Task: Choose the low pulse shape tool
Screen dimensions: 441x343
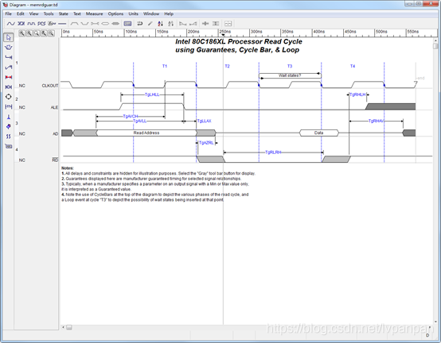Action: tap(84, 24)
